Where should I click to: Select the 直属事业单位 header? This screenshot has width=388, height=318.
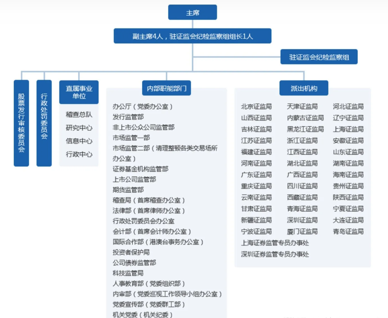click(79, 92)
